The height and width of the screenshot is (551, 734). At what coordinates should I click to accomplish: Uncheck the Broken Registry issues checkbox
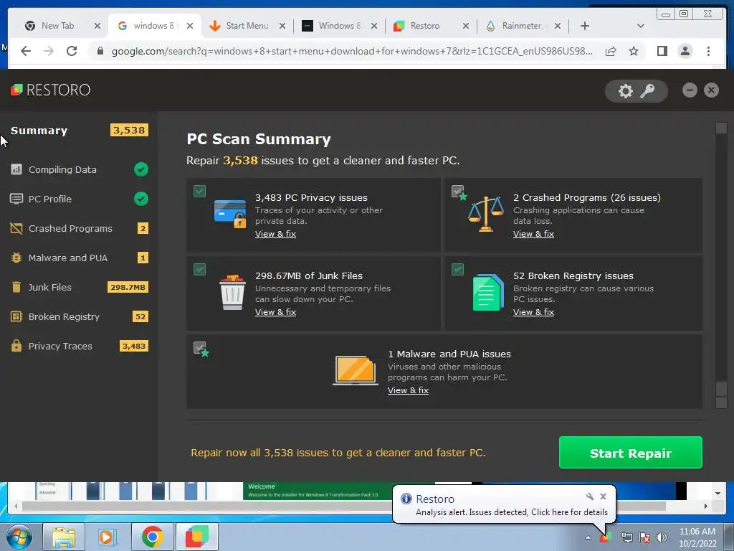(x=457, y=270)
